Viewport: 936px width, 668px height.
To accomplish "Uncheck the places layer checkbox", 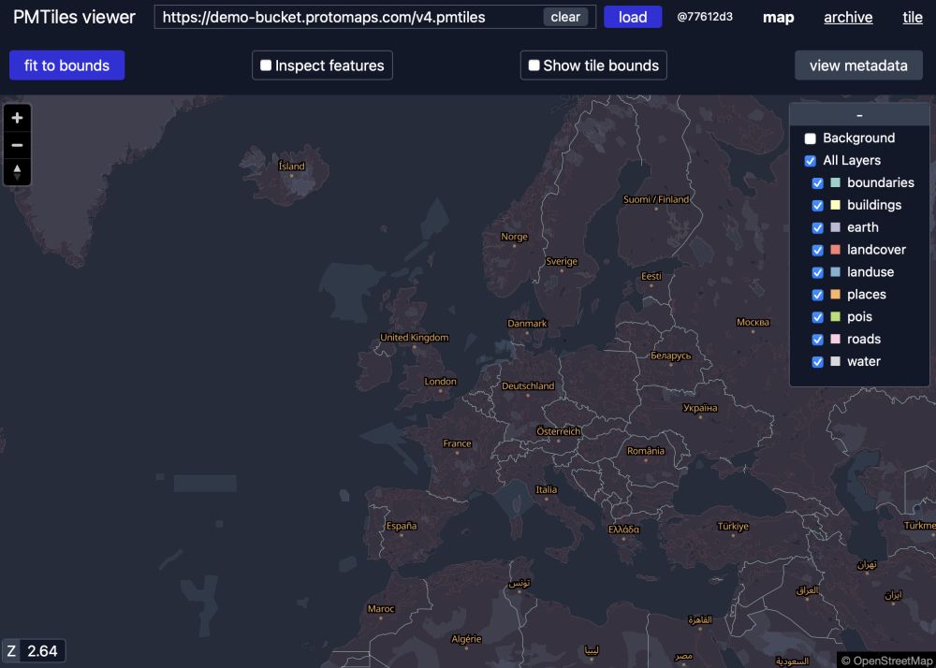I will [818, 295].
